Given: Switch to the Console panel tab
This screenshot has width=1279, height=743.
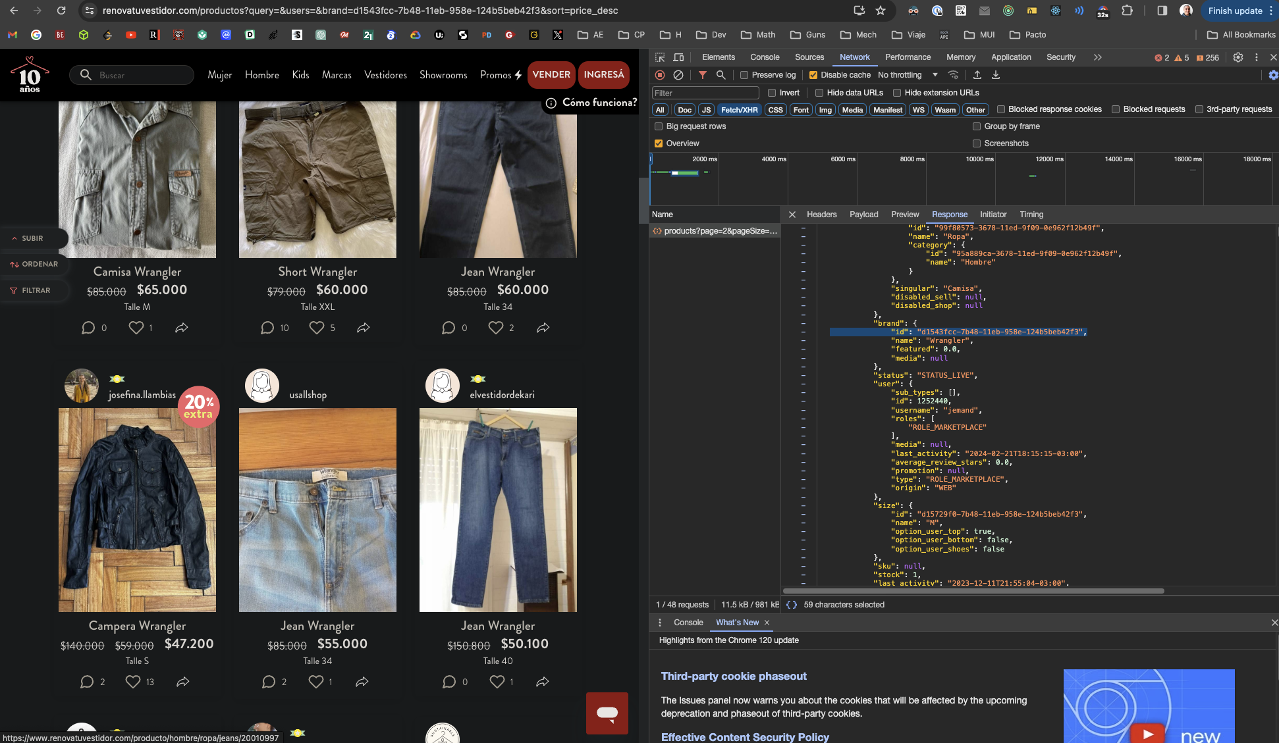Looking at the screenshot, I should (x=765, y=57).
